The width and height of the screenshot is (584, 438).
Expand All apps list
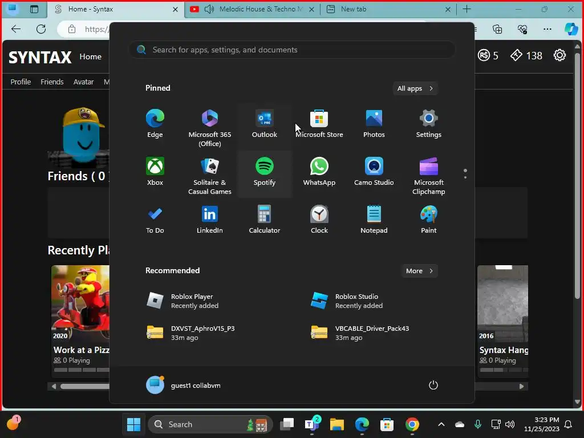click(415, 88)
